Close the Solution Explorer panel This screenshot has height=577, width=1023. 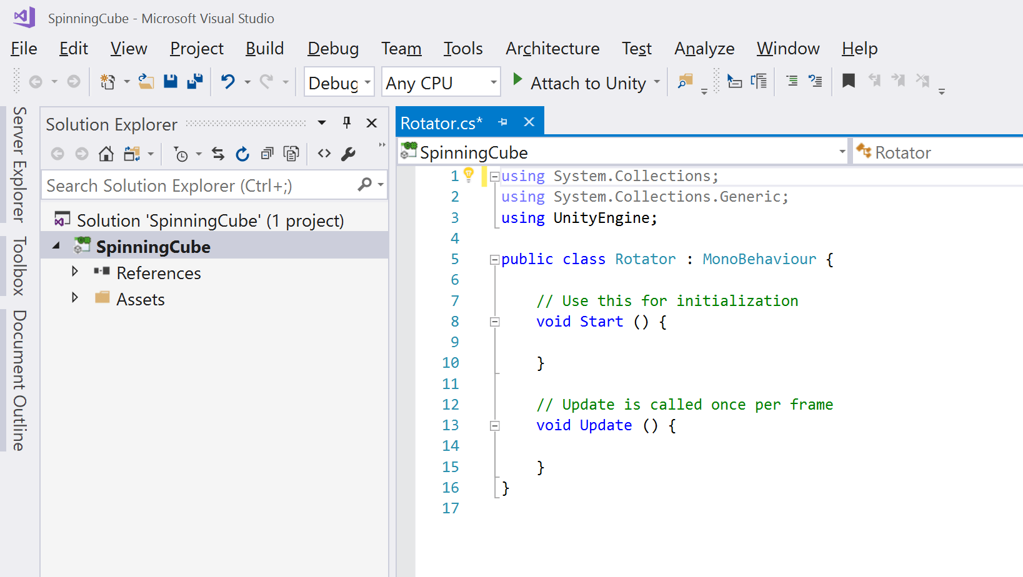(372, 122)
